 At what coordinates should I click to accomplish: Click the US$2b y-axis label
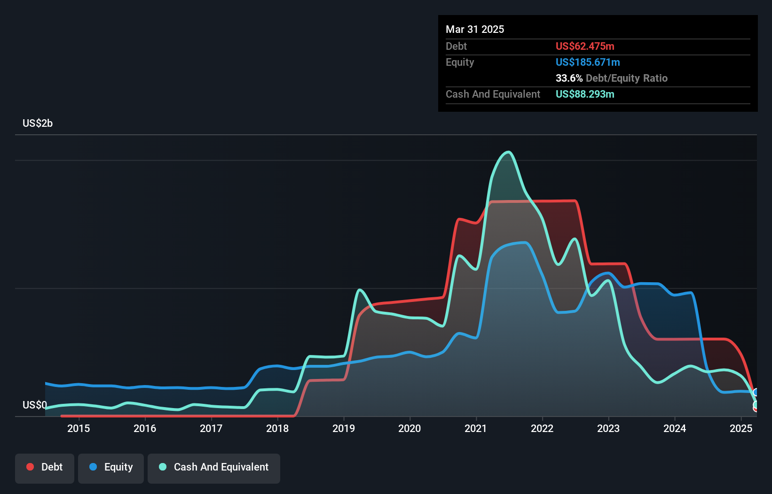(38, 123)
